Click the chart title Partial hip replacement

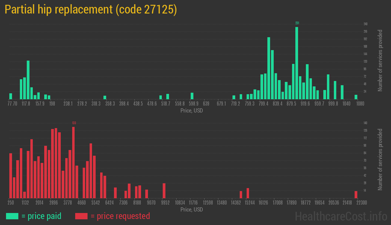point(91,10)
